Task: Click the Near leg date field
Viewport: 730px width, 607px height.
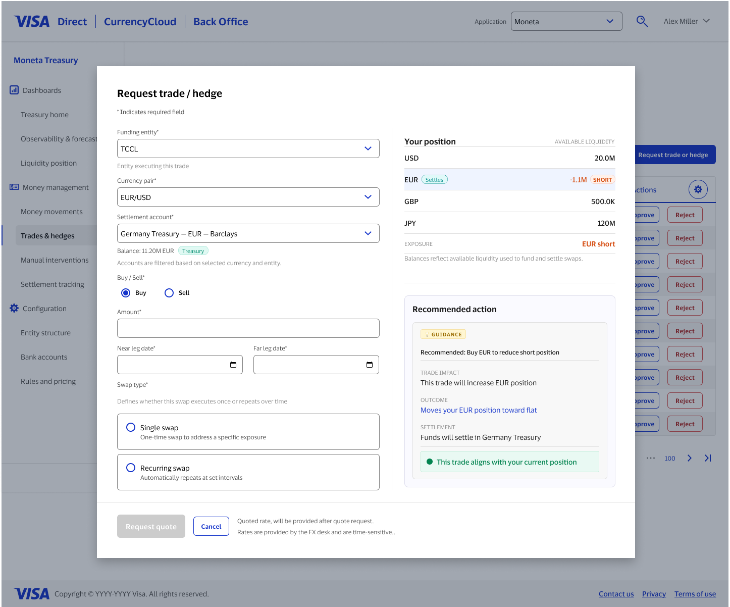Action: (180, 365)
